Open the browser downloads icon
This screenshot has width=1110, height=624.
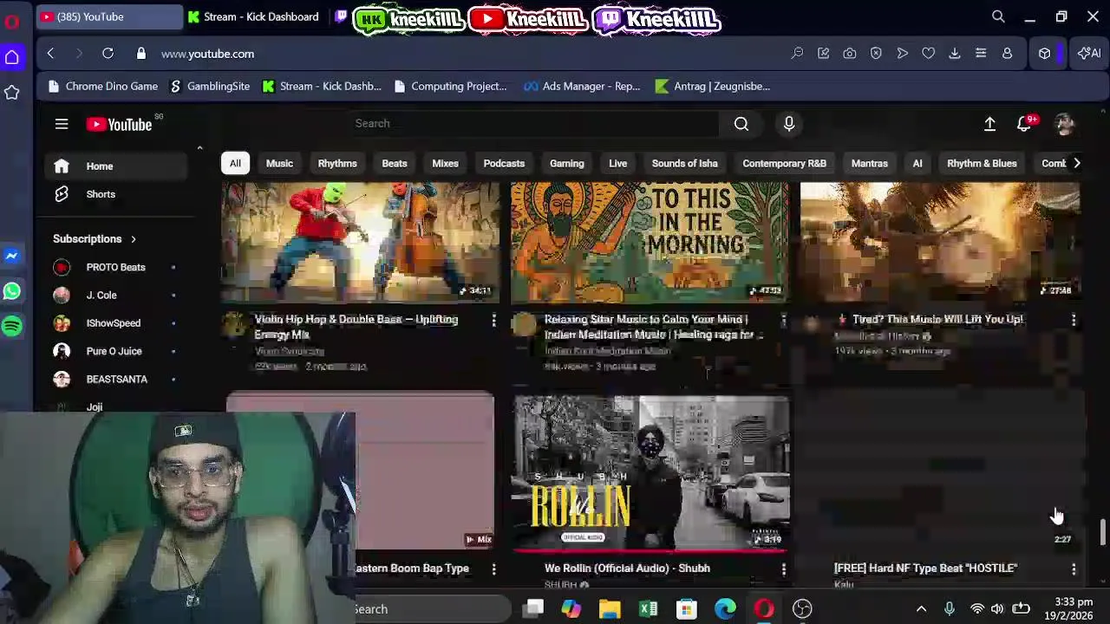(x=954, y=54)
